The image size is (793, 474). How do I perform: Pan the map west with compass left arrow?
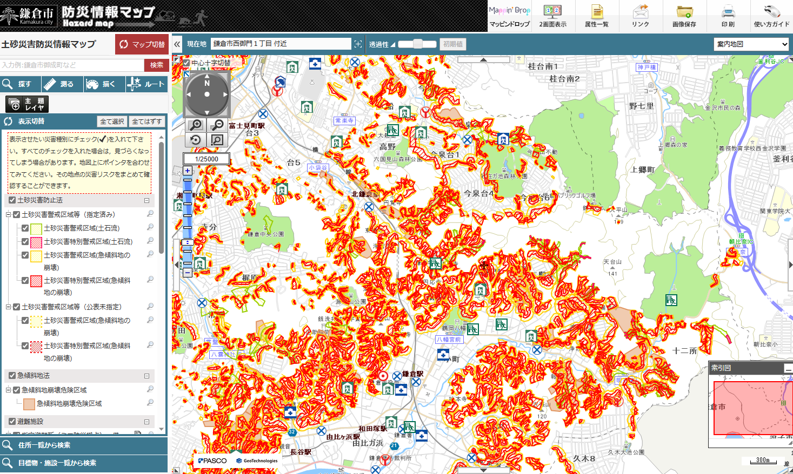189,94
